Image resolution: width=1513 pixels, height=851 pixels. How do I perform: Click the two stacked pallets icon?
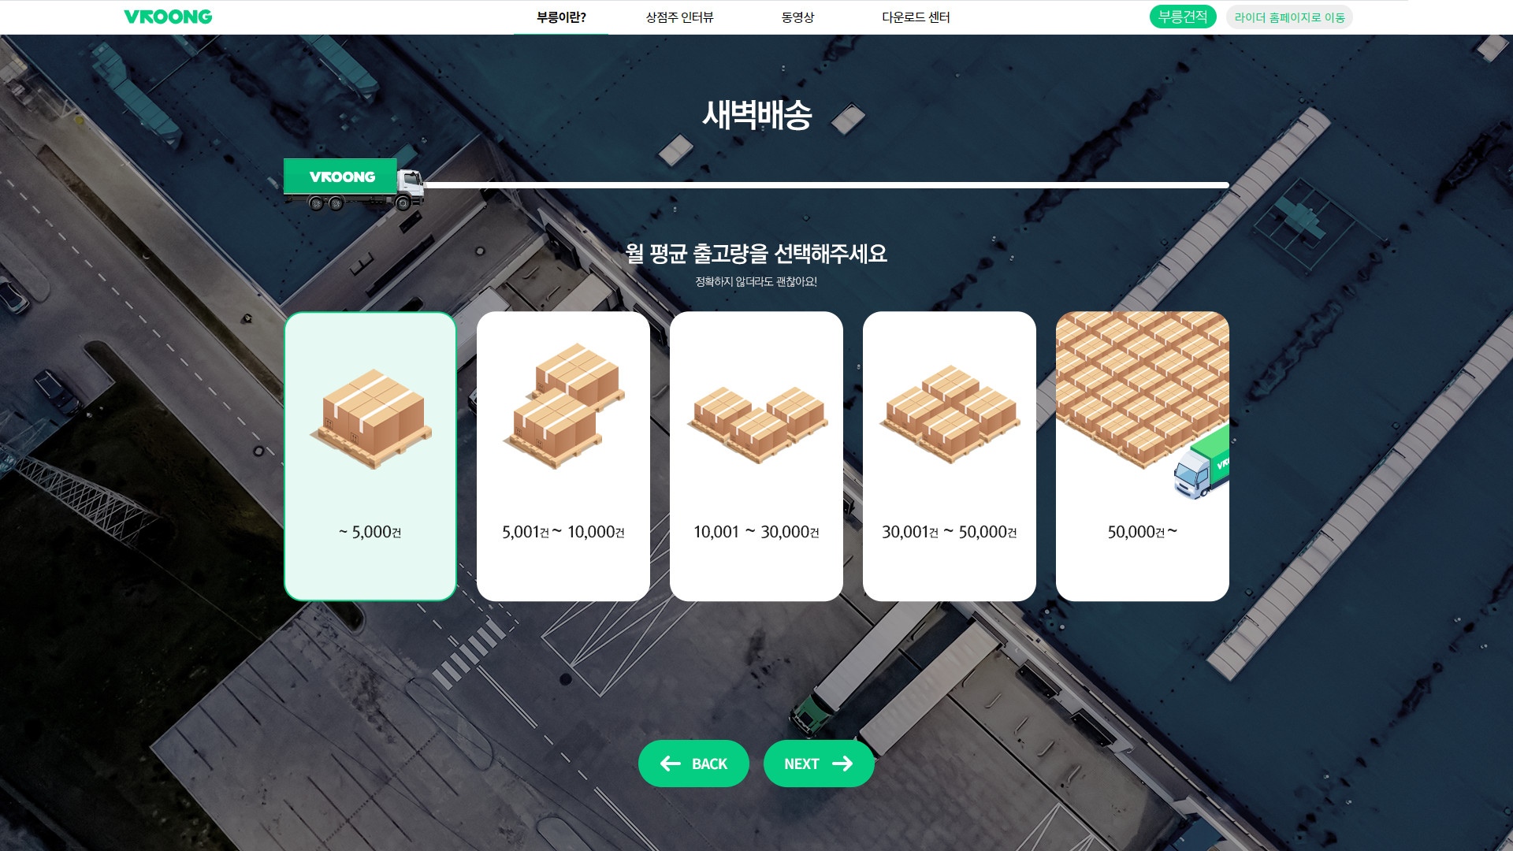[563, 406]
